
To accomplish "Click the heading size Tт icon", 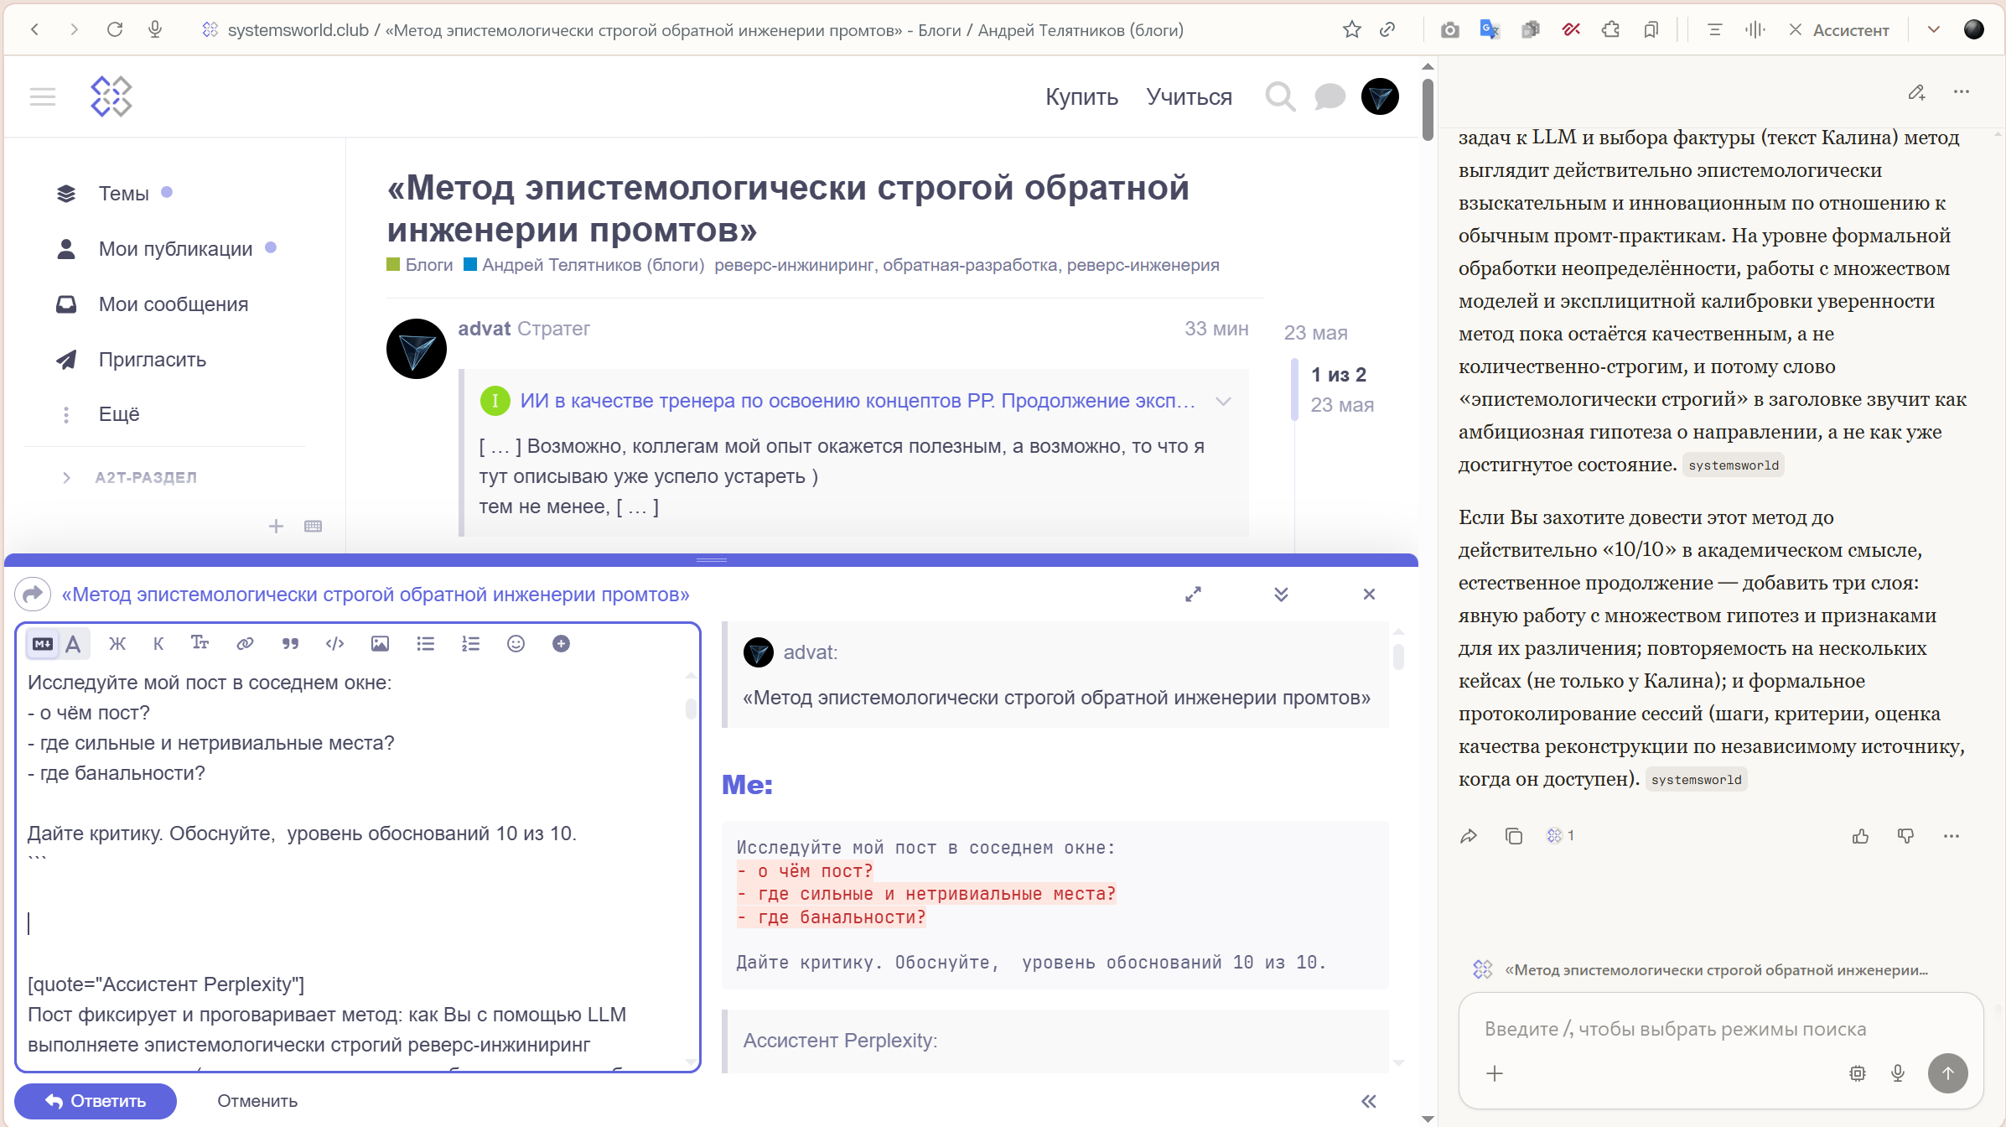I will pyautogui.click(x=200, y=643).
